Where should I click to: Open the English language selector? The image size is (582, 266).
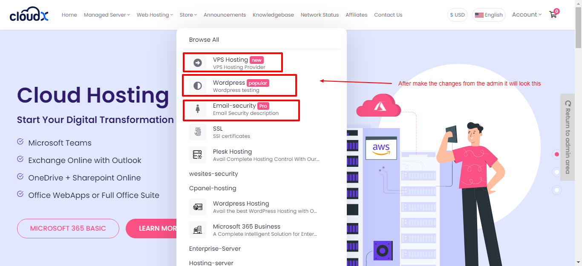pyautogui.click(x=489, y=15)
